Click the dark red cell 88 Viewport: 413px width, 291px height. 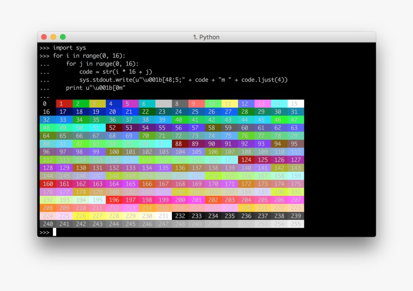pyautogui.click(x=180, y=144)
